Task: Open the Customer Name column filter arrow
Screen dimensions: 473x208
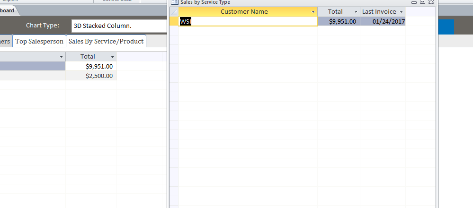Action: pos(313,12)
